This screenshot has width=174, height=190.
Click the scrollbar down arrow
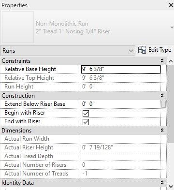pos(171,187)
